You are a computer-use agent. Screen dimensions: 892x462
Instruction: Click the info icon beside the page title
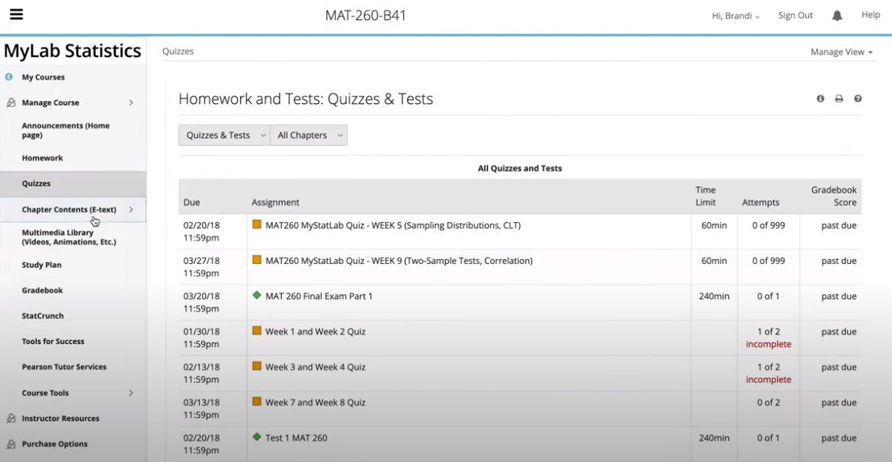pos(821,98)
